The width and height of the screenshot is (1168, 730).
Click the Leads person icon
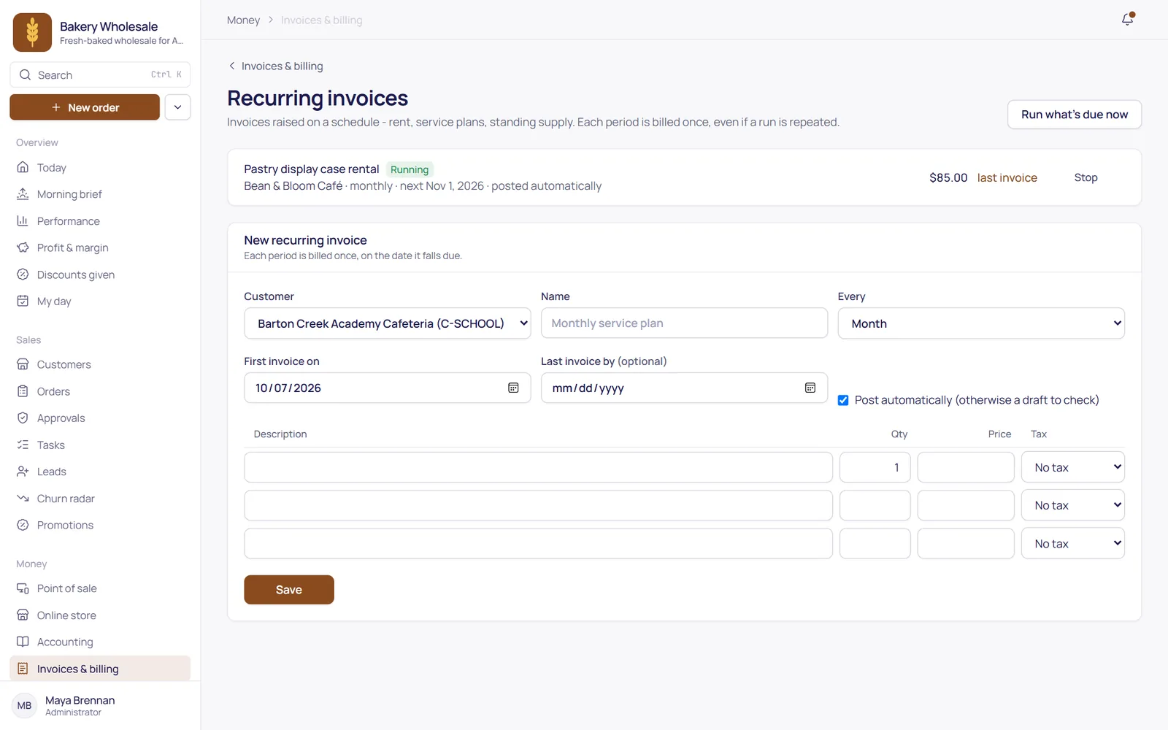coord(23,472)
